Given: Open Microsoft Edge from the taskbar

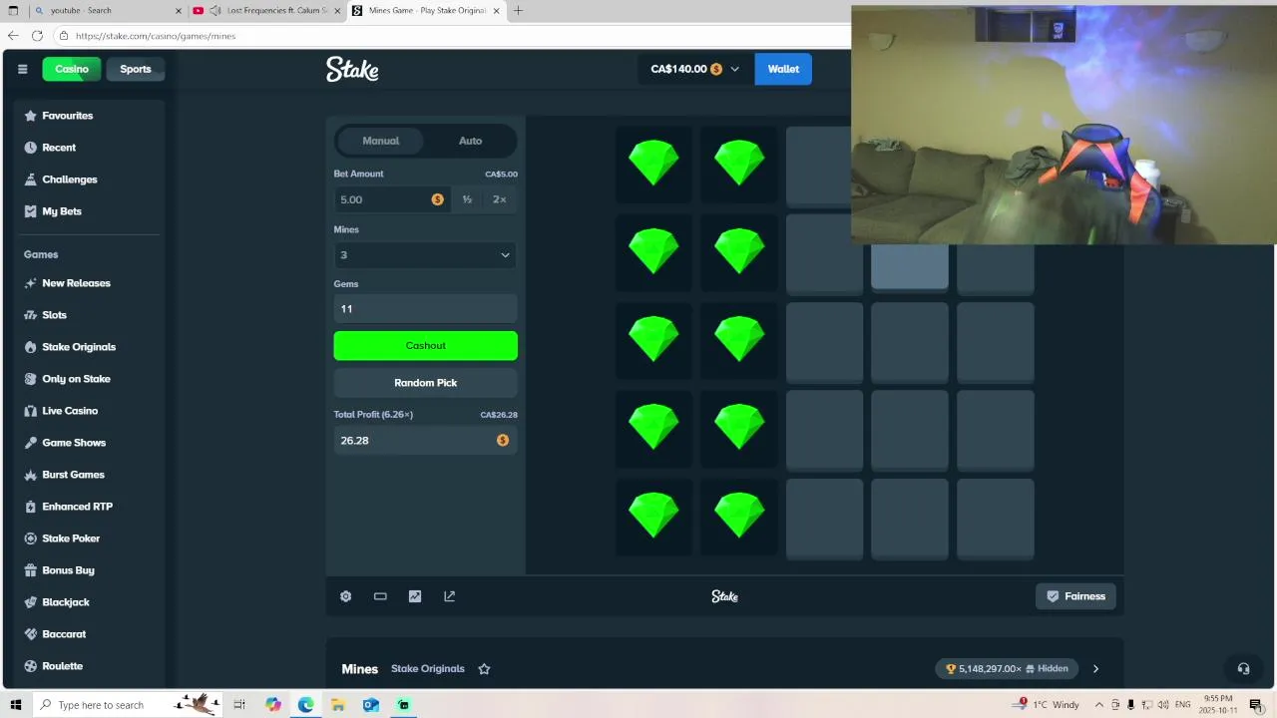Looking at the screenshot, I should click(x=305, y=704).
